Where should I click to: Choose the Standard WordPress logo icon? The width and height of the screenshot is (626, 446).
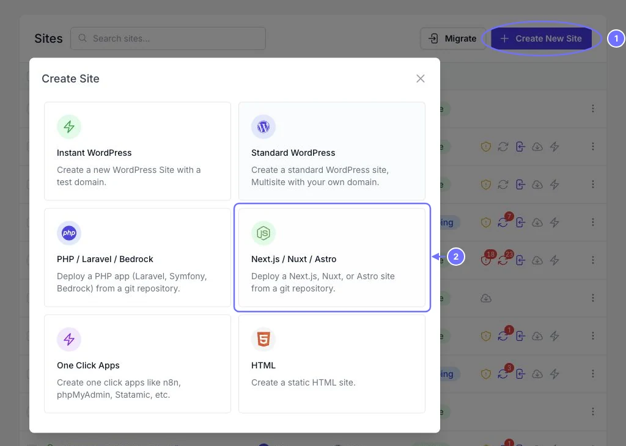[x=263, y=127]
